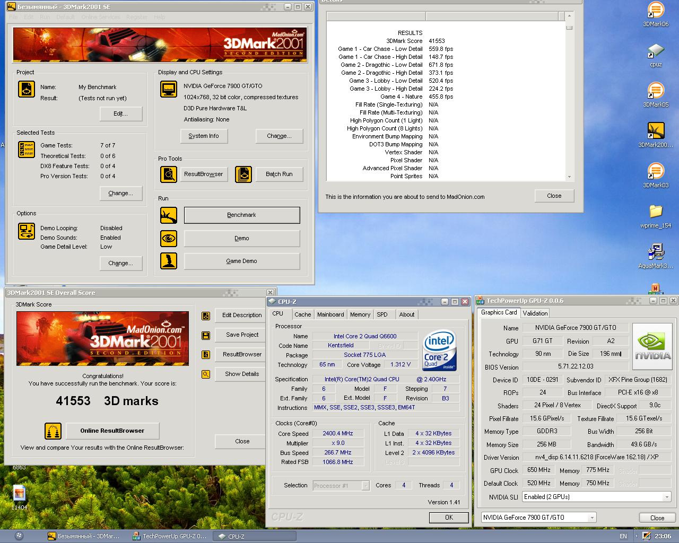
Task: Click the Edit Description icon in Overall Score
Action: click(x=206, y=316)
